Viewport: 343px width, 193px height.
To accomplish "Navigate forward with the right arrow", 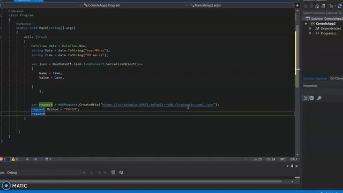I will pyautogui.click(x=35, y=159).
